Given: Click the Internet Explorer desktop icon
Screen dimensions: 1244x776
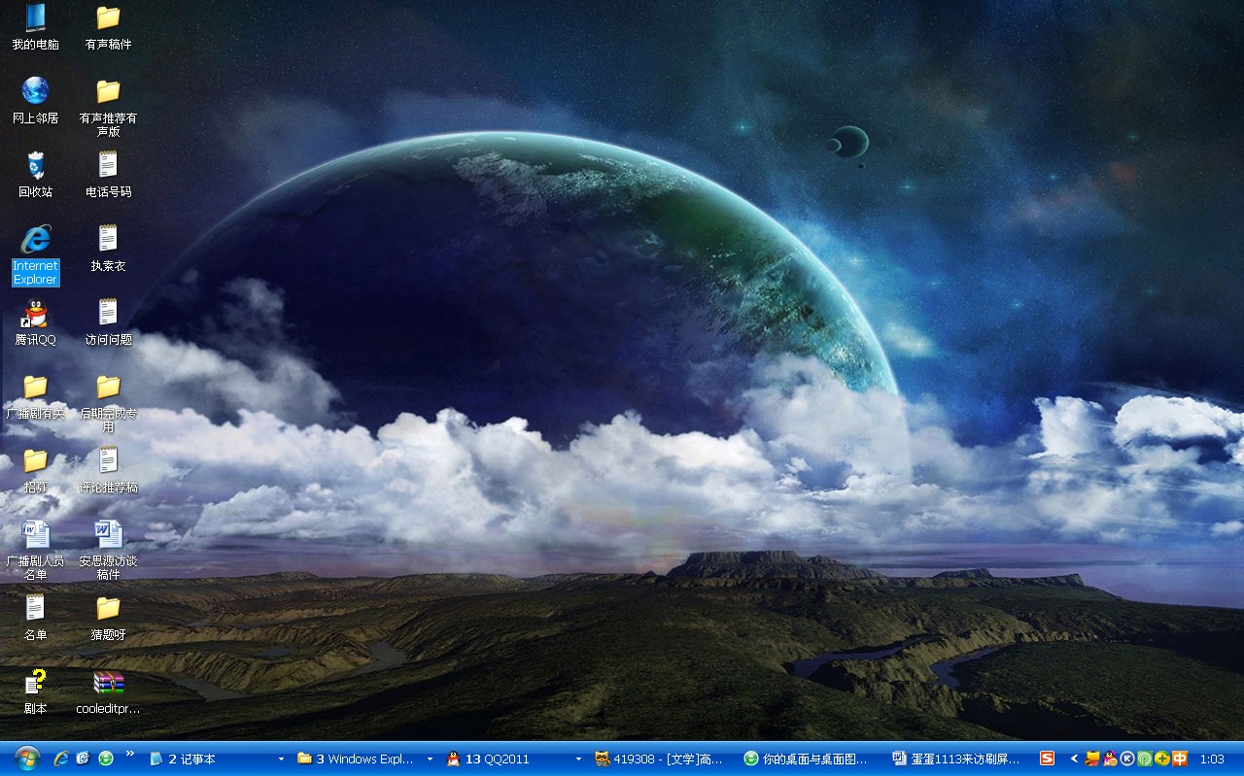Looking at the screenshot, I should [36, 254].
